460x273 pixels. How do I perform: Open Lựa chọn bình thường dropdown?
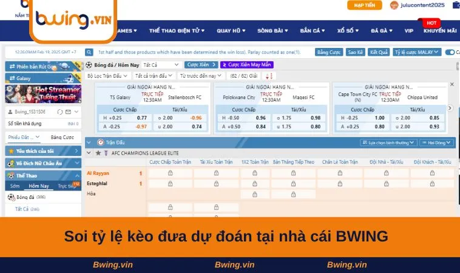388,143
